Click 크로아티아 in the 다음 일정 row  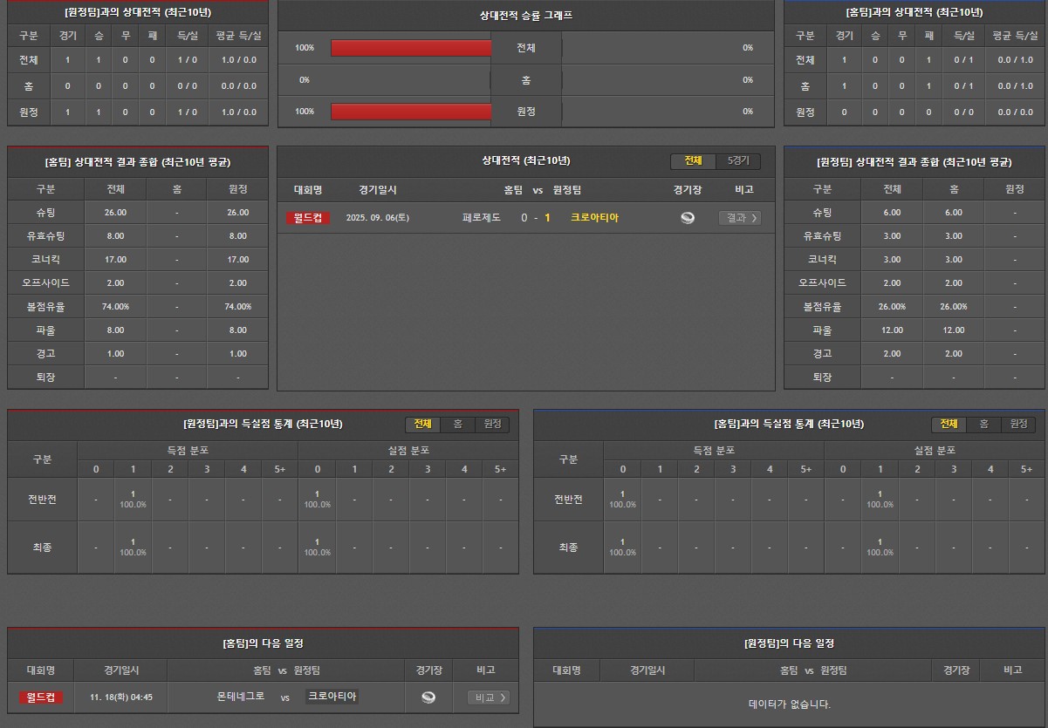tap(332, 697)
